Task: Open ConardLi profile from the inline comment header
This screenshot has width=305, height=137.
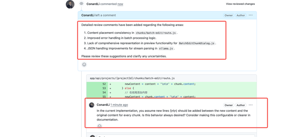Action: click(x=103, y=105)
